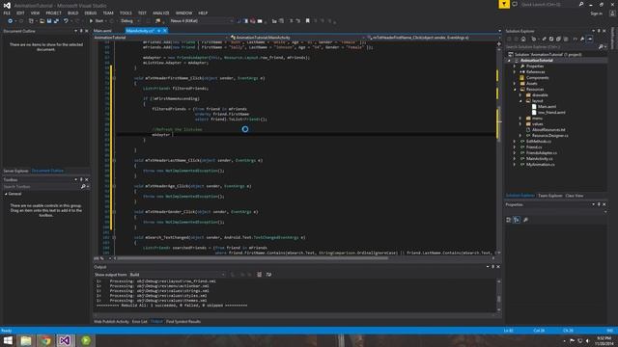
Task: Open the FILE menu
Action: 7,13
